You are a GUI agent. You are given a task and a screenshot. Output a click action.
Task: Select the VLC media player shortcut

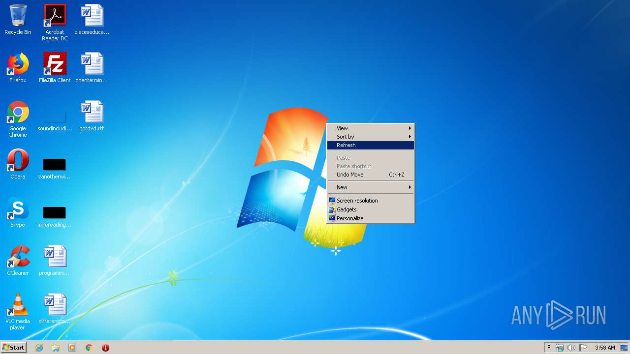(x=18, y=312)
